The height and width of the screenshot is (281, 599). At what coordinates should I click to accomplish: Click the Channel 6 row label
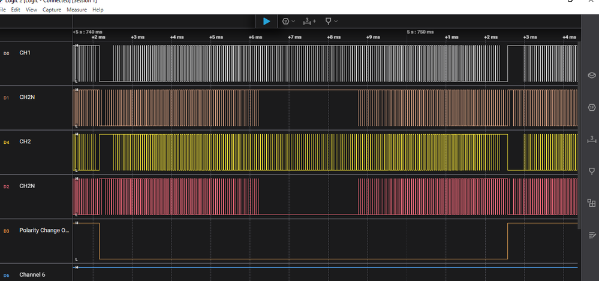[x=32, y=275]
